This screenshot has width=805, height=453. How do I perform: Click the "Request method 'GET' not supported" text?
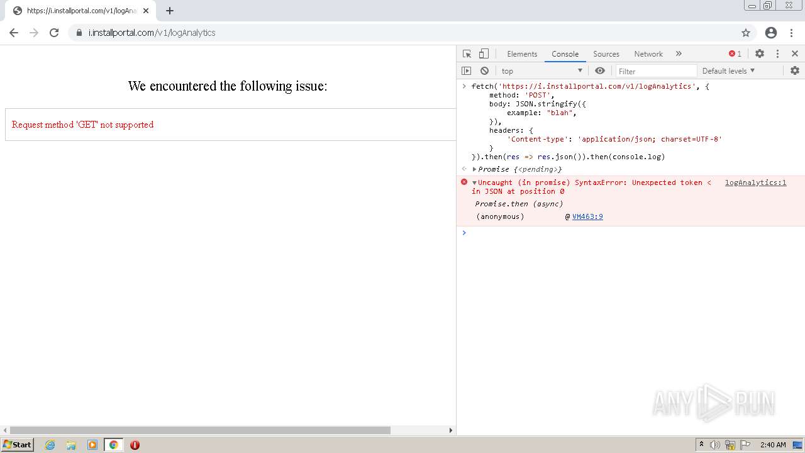point(82,125)
